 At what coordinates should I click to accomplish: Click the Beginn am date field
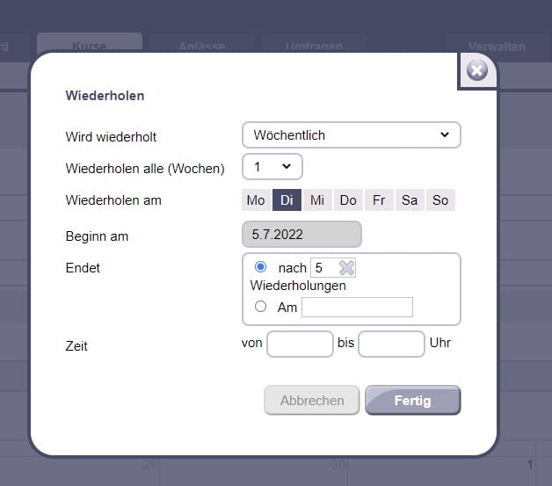[301, 235]
